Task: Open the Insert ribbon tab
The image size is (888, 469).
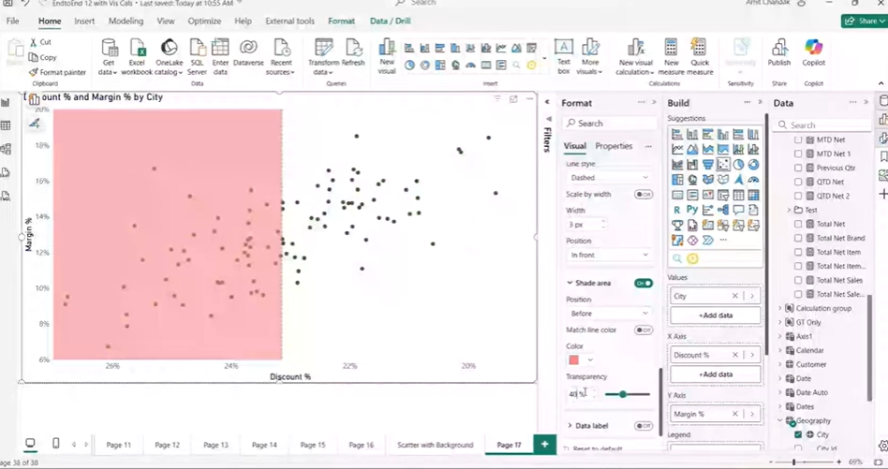Action: coord(84,21)
